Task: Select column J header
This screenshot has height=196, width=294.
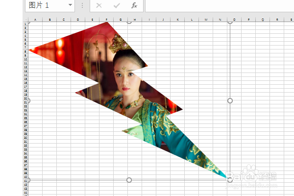Action: click(x=163, y=20)
